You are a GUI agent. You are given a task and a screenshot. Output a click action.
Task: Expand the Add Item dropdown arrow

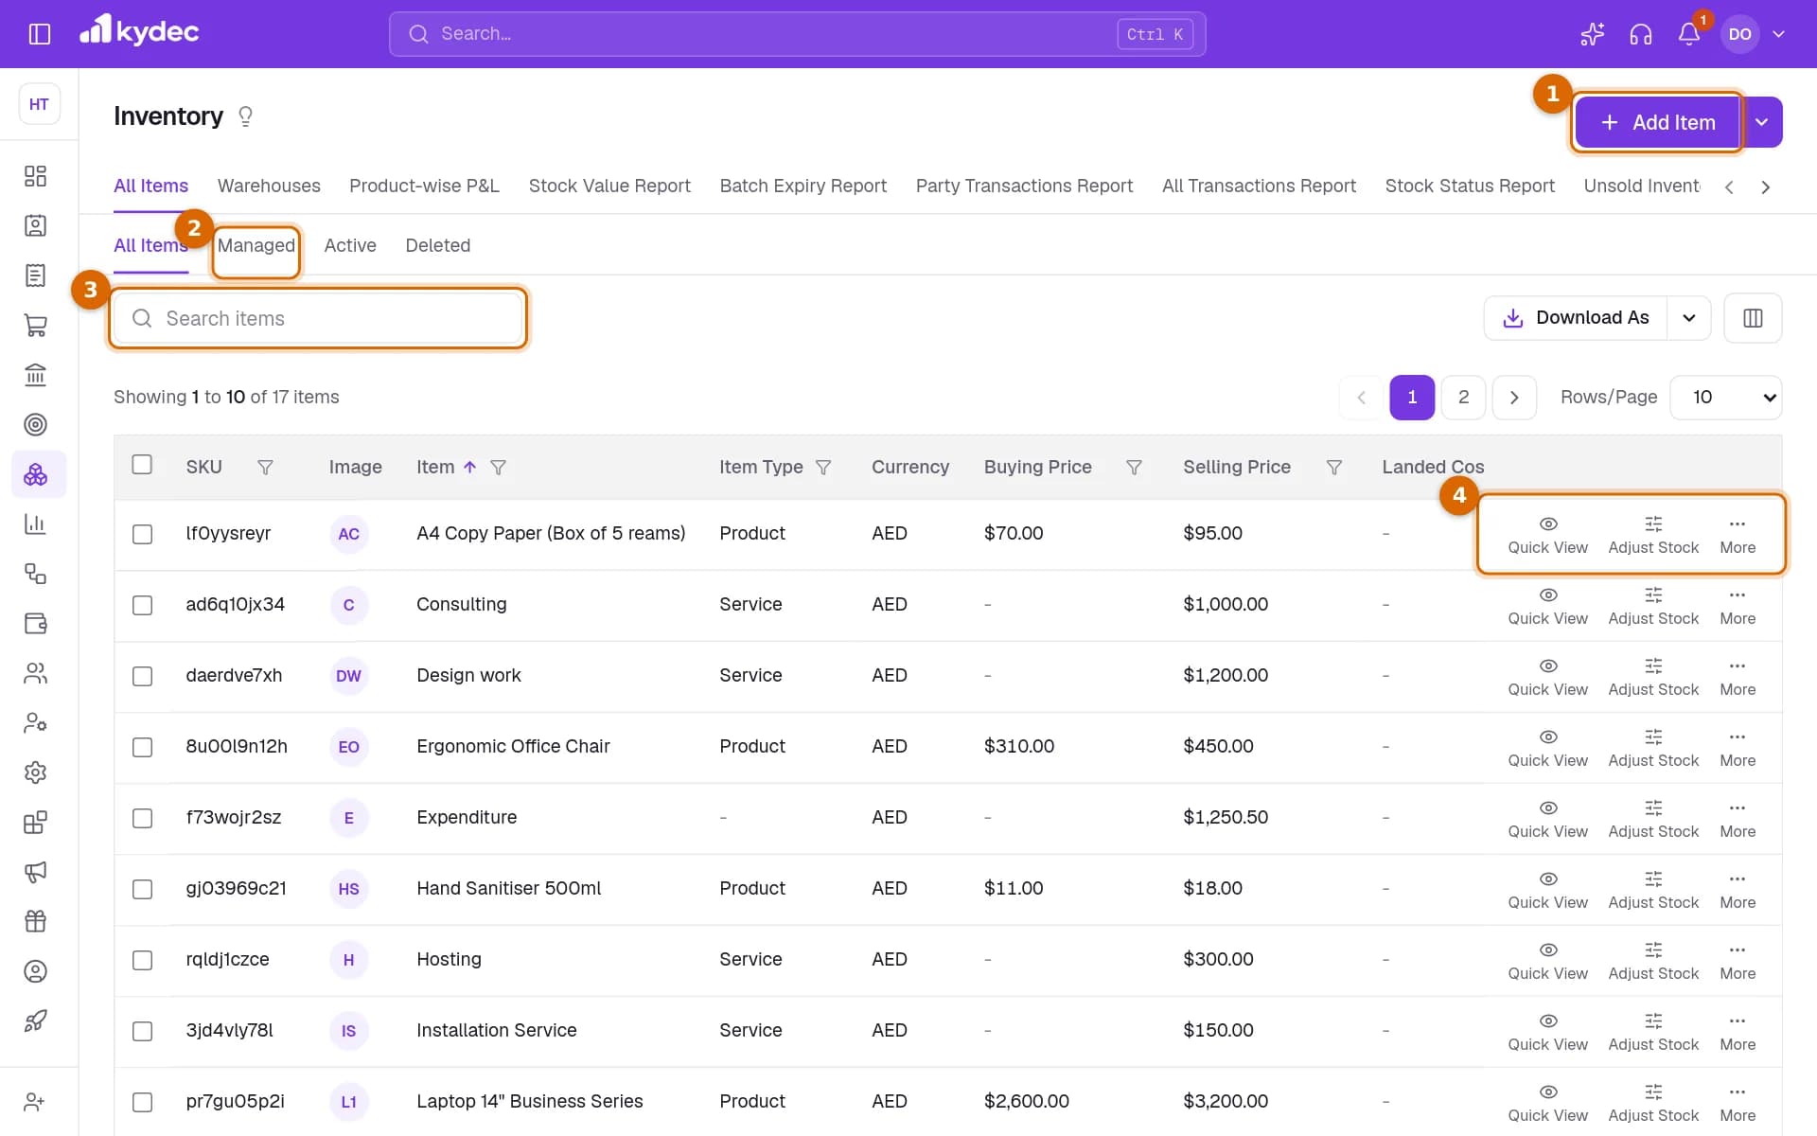pyautogui.click(x=1761, y=122)
